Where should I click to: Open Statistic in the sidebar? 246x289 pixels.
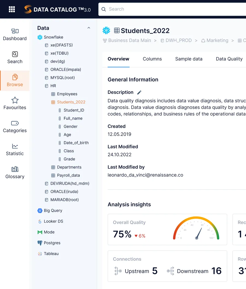(x=15, y=150)
